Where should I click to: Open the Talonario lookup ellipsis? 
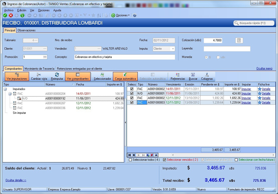[x=36, y=40]
